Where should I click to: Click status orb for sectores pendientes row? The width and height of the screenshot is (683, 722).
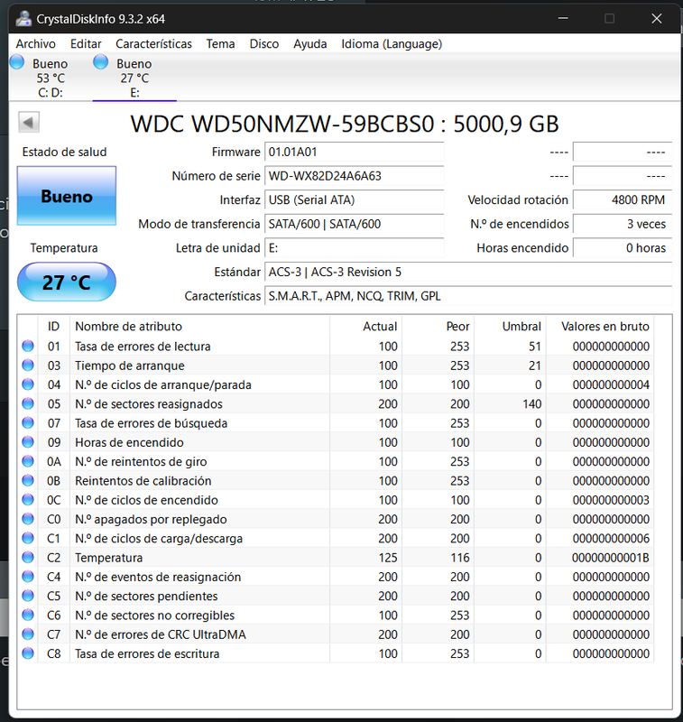pos(28,596)
